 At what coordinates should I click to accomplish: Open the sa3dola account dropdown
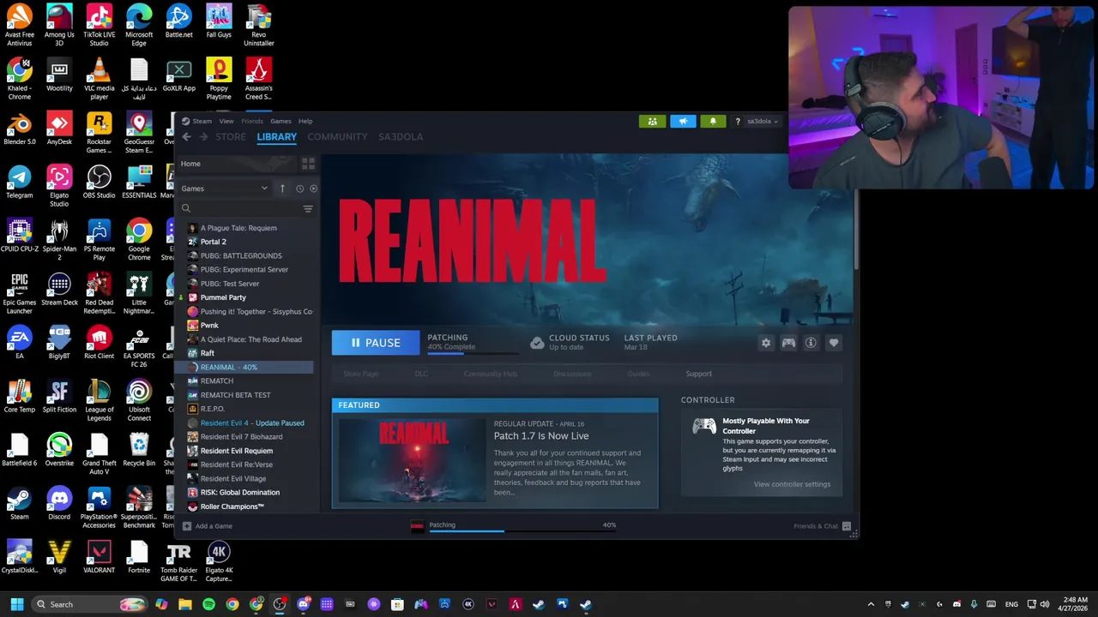[x=763, y=122]
